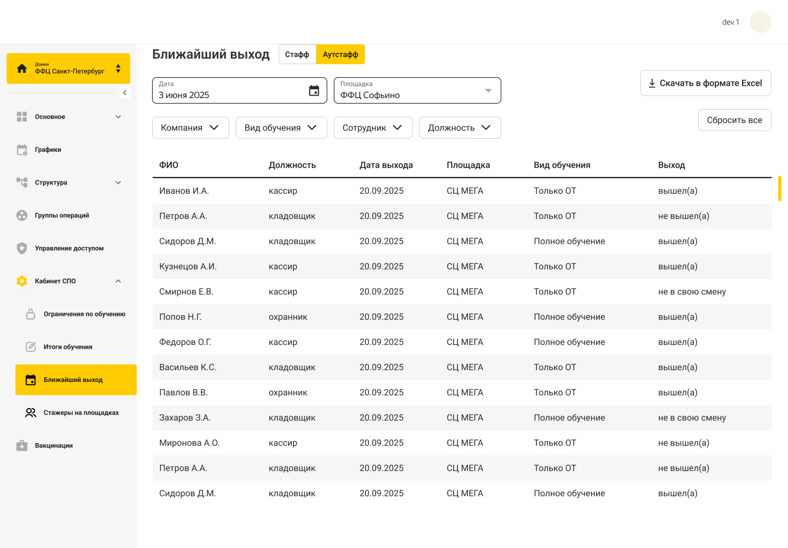Click the download arrow icon on the Excel button

point(652,83)
